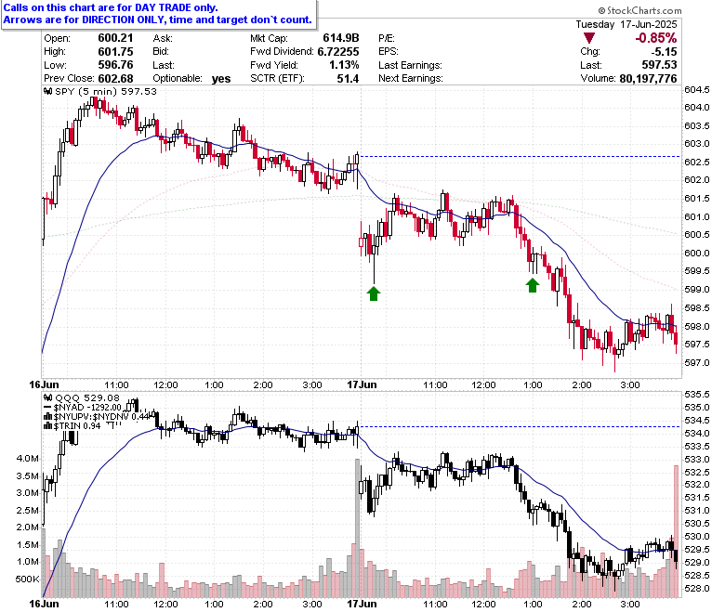Click the Mkt Cap value 614.9B
Viewport: 725px width, 612px height.
point(341,38)
